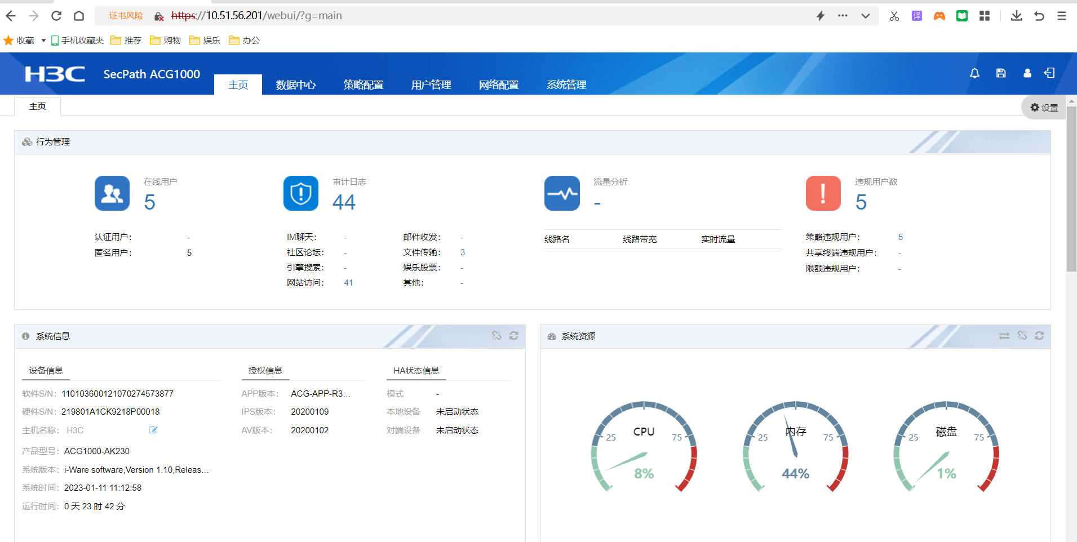The image size is (1077, 542).
Task: Click the 审计日志 shield icon
Action: click(x=301, y=193)
